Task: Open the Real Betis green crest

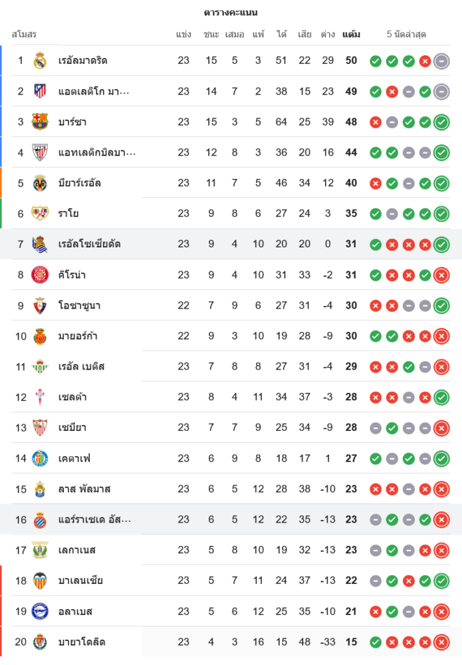Action: click(x=40, y=367)
